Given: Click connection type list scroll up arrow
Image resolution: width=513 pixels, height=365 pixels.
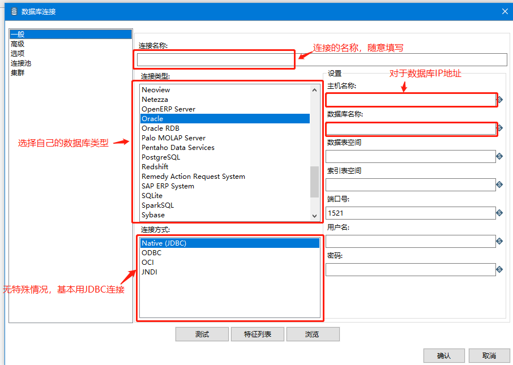Looking at the screenshot, I should point(314,90).
